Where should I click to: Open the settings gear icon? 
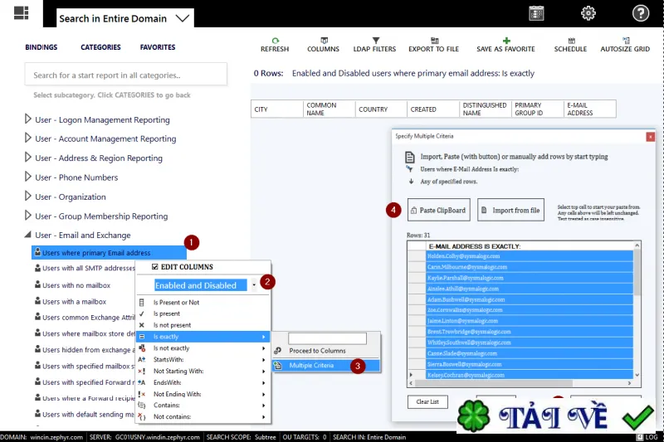pos(588,13)
